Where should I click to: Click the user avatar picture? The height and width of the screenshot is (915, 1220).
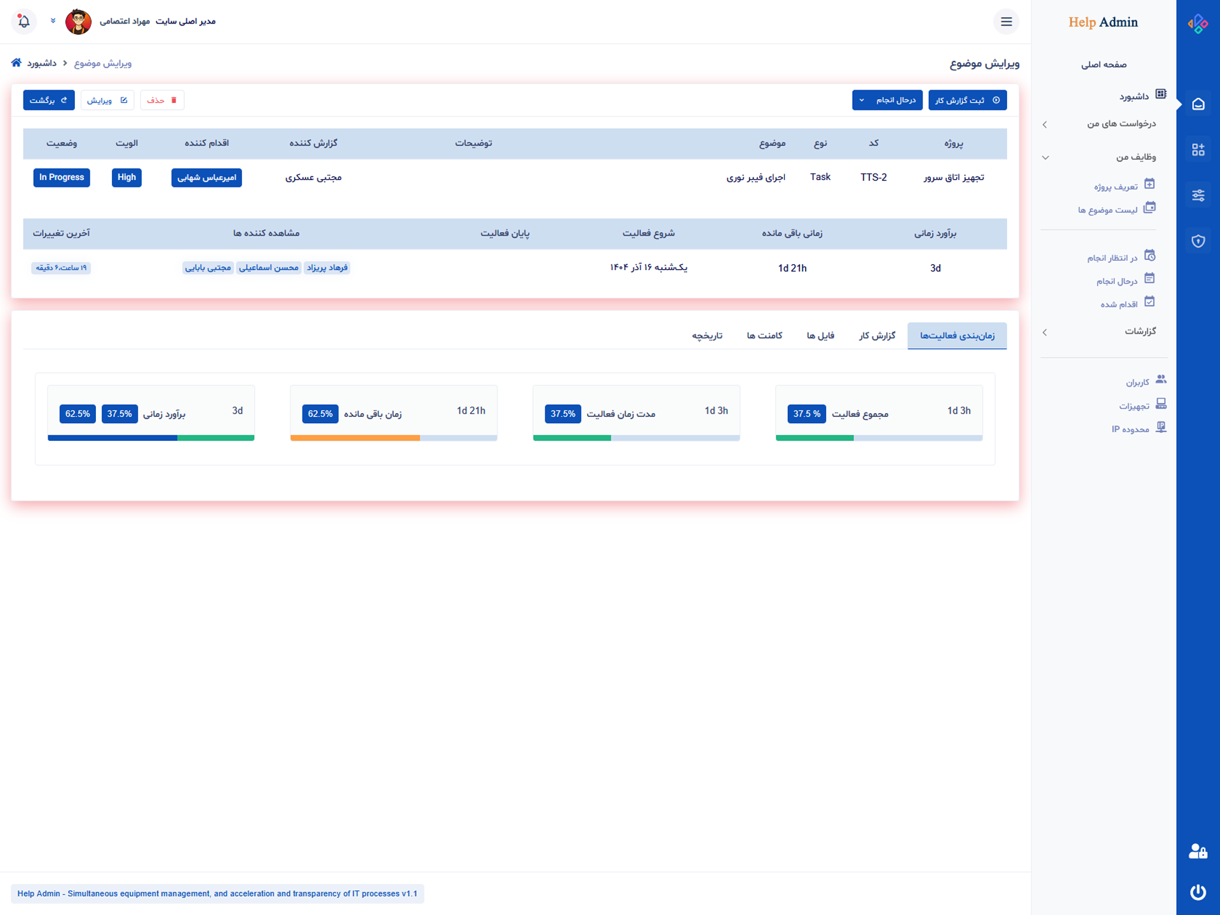(x=78, y=22)
